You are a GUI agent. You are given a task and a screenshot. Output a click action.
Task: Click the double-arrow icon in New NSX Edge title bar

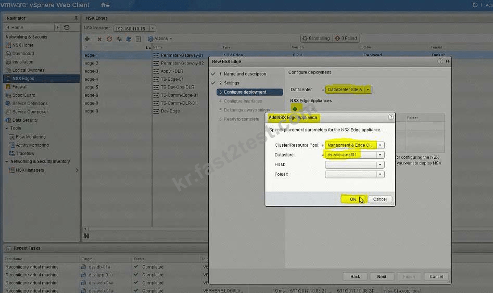[447, 61]
